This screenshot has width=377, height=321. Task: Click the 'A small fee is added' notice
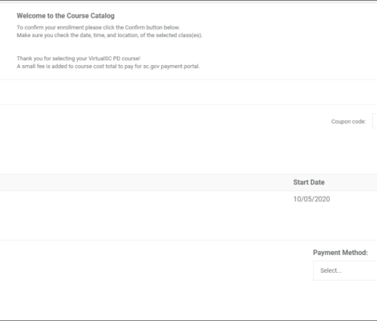tap(108, 66)
